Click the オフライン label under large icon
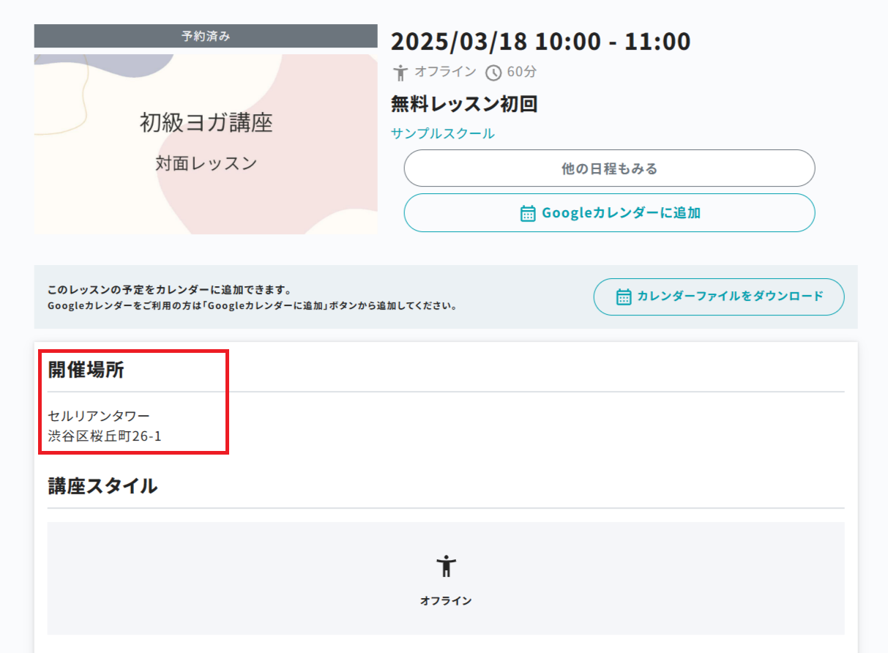Viewport: 888px width, 653px height. (x=446, y=601)
